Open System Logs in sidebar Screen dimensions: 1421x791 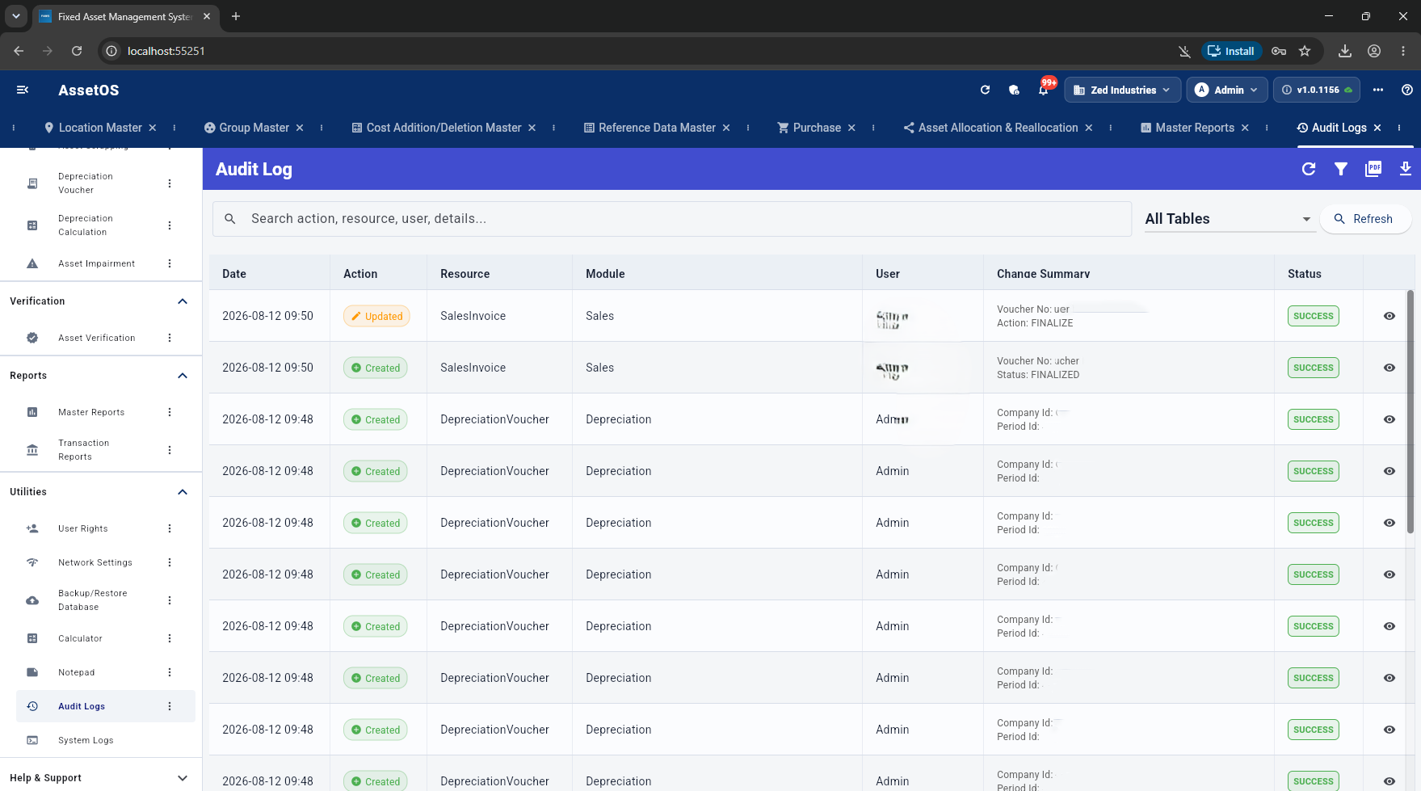(x=86, y=740)
